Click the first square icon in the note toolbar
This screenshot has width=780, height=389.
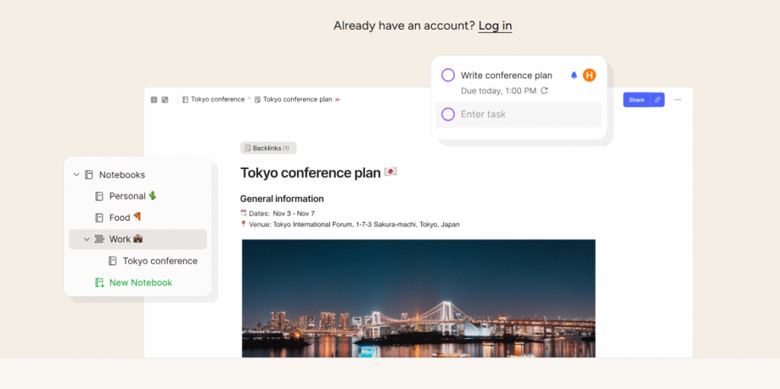pyautogui.click(x=154, y=100)
